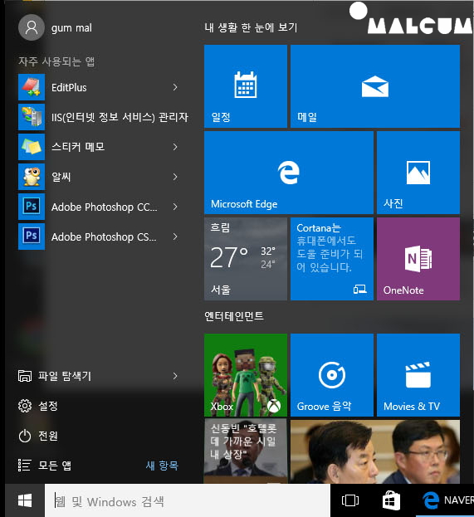The height and width of the screenshot is (517, 474).
Task: Expand the 스티커 메모 jump list arrow
Action: (x=175, y=147)
